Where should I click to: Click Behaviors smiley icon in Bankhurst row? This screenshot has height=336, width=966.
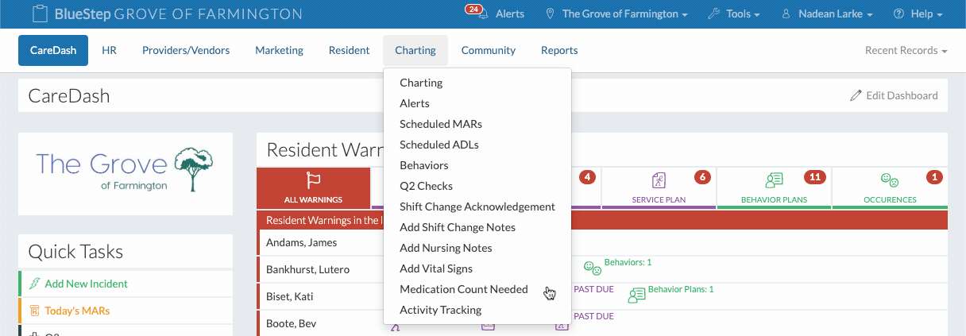pyautogui.click(x=593, y=268)
